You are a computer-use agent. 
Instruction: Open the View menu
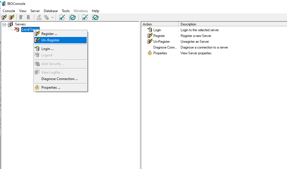tap(23, 11)
